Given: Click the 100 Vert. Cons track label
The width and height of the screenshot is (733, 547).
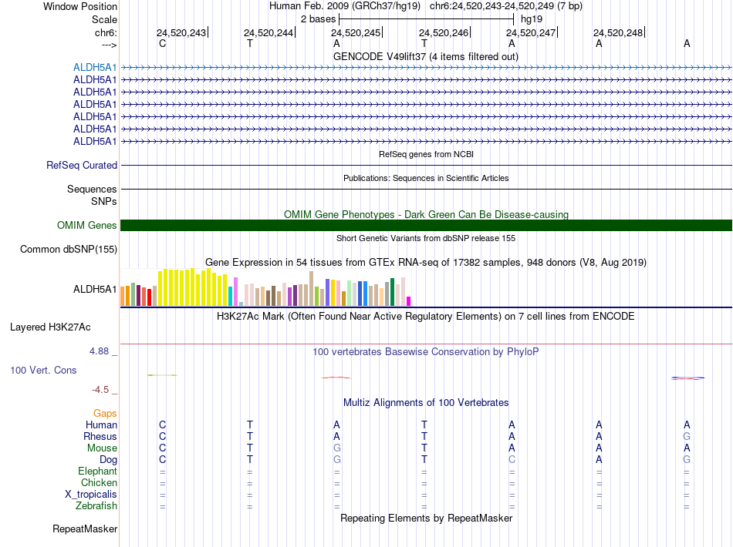Looking at the screenshot, I should pyautogui.click(x=43, y=370).
